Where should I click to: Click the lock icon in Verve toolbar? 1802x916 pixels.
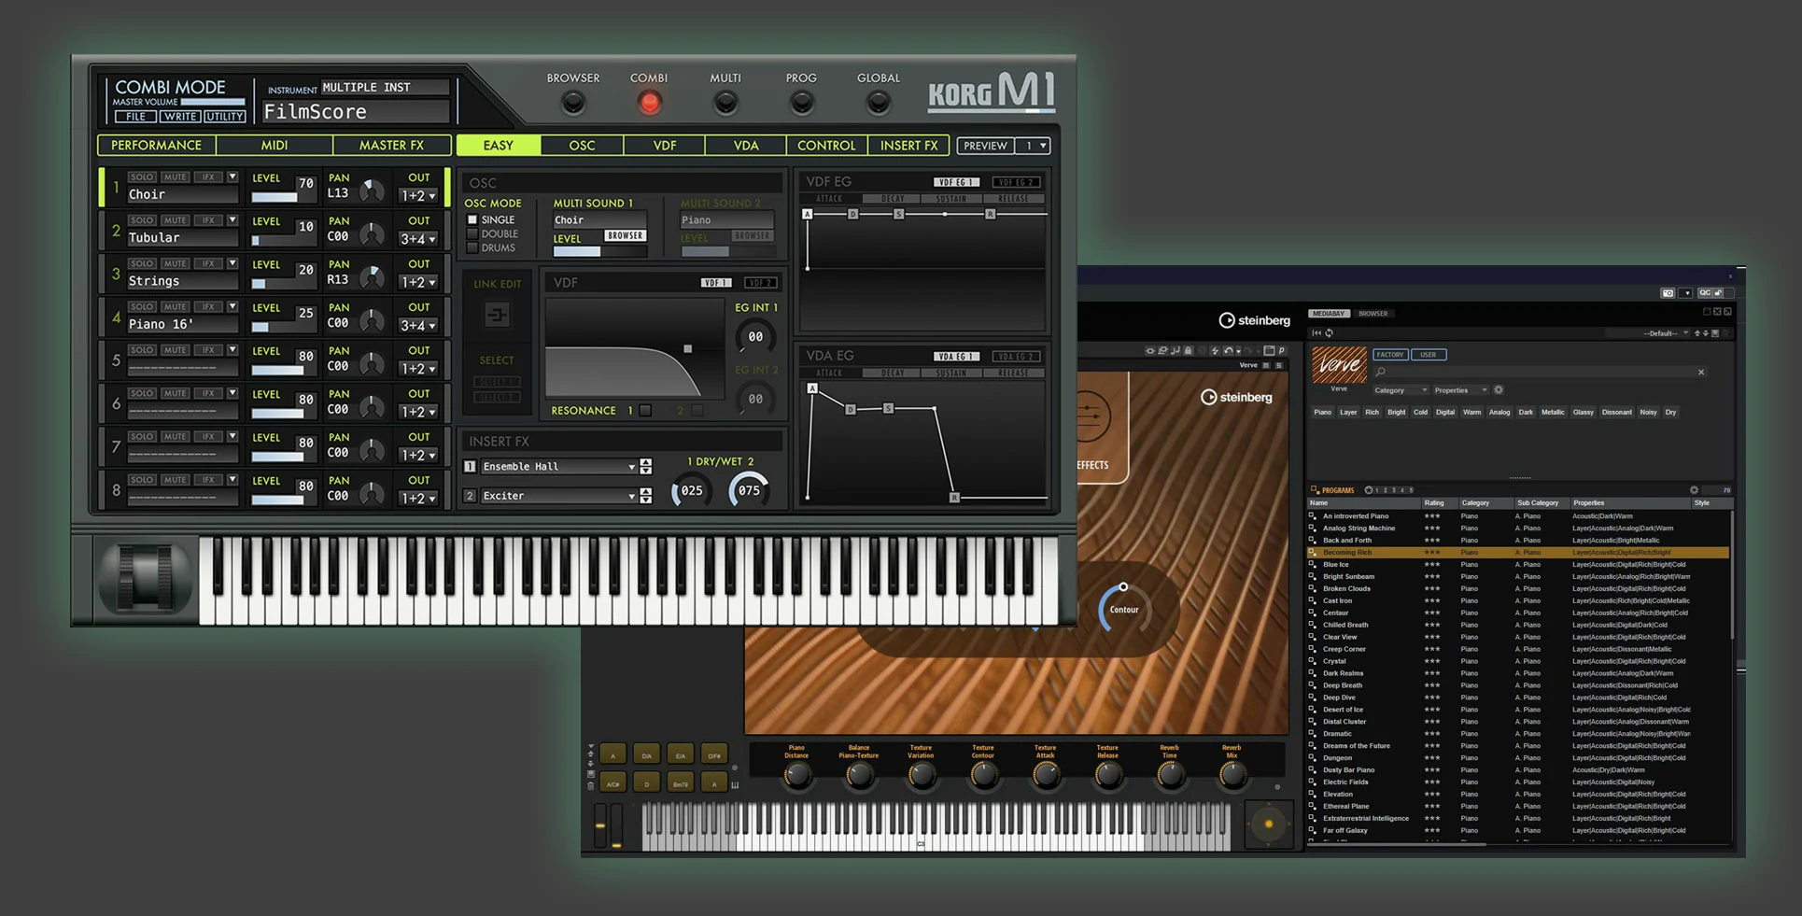[x=1188, y=351]
